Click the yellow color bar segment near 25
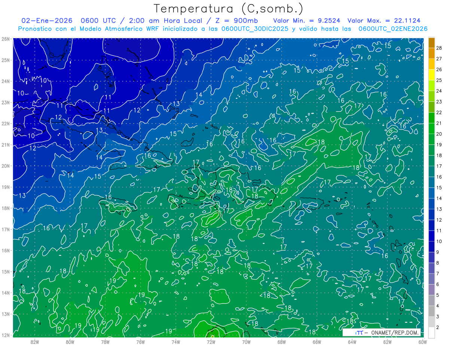This screenshot has height=347, width=449. 431,74
